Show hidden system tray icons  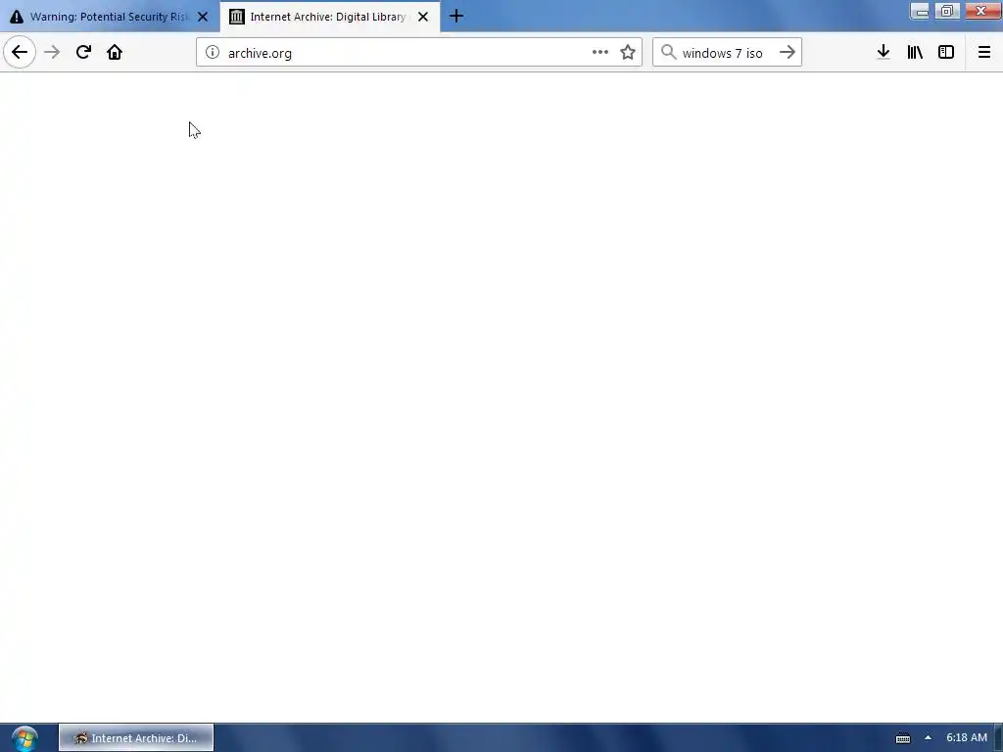[x=928, y=738]
